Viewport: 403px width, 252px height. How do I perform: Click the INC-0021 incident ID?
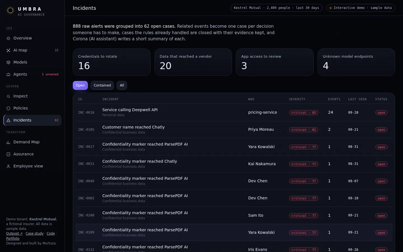86,164
